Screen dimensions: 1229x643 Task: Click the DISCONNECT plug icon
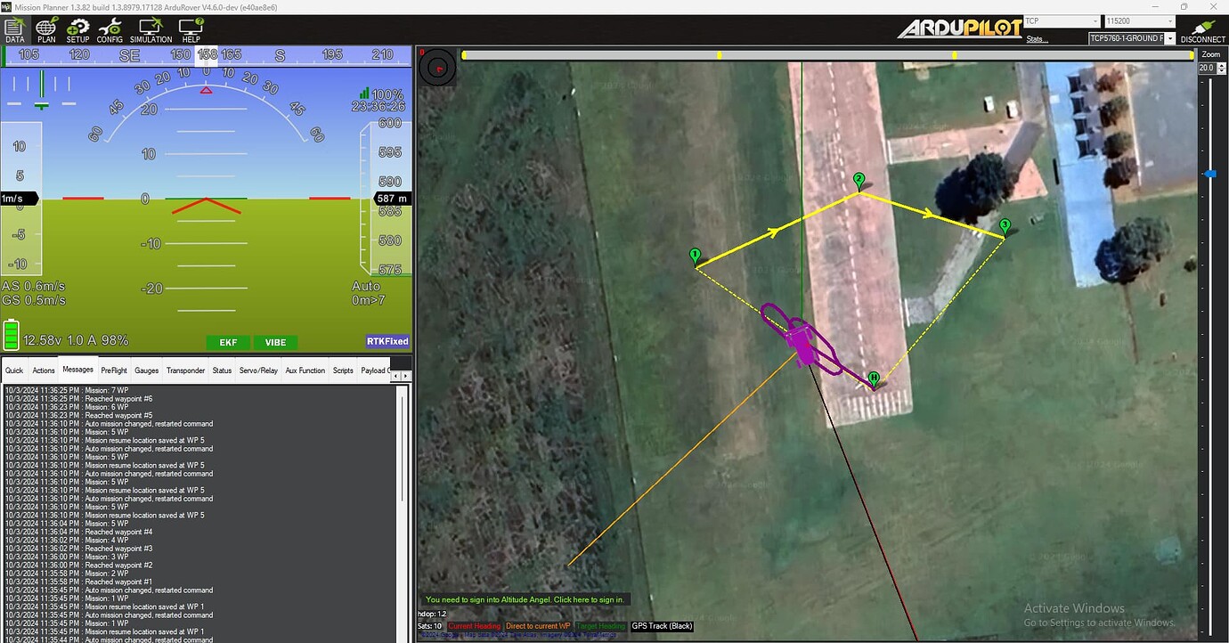[1202, 30]
